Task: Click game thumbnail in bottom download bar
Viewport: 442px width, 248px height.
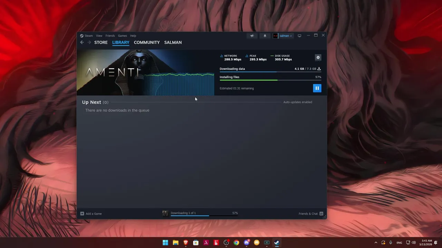Action: pos(165,214)
